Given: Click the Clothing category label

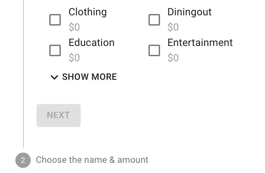Looking at the screenshot, I should click(87, 12).
